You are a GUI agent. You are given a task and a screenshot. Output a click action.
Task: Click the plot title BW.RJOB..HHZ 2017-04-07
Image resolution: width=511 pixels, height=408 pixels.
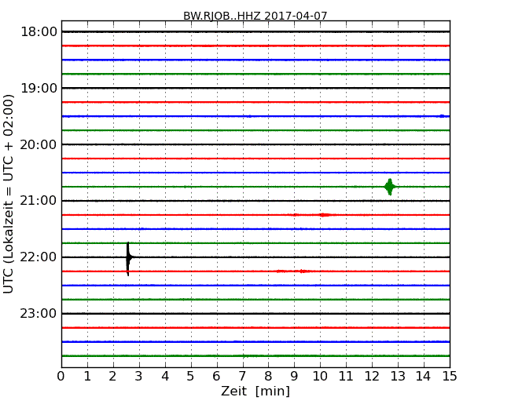[256, 16]
